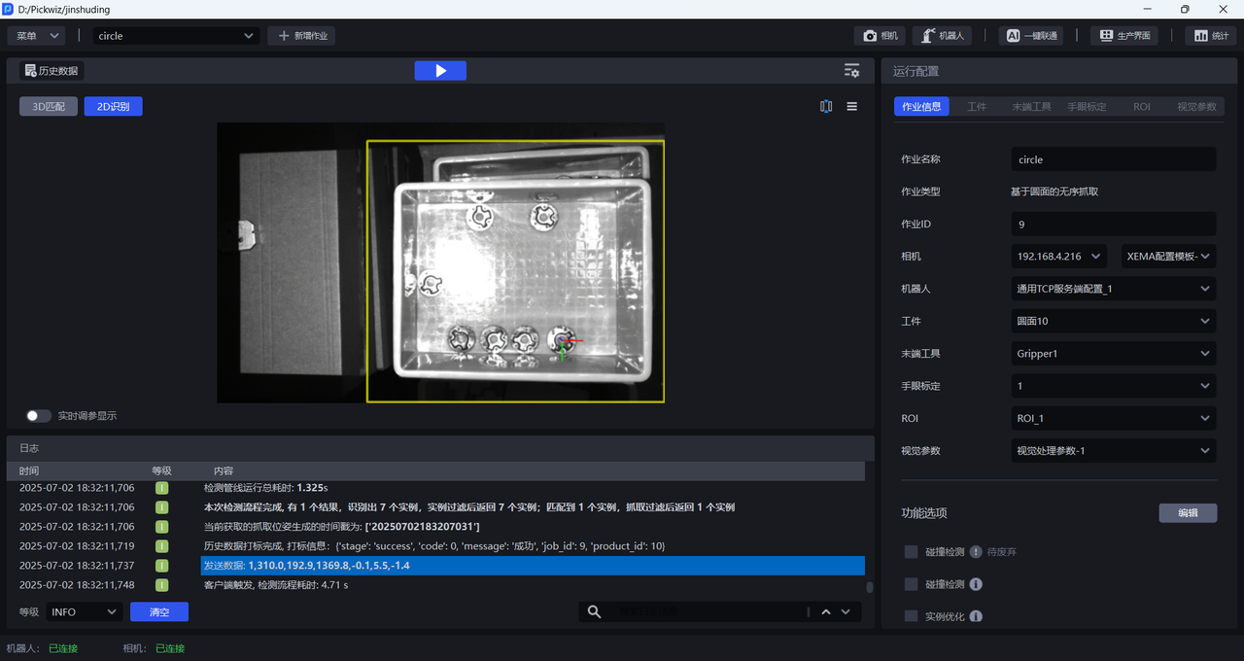Viewport: 1244px width, 661px height.
Task: Toggle real-time parameter display (实时调参显示) switch
Action: pyautogui.click(x=39, y=416)
